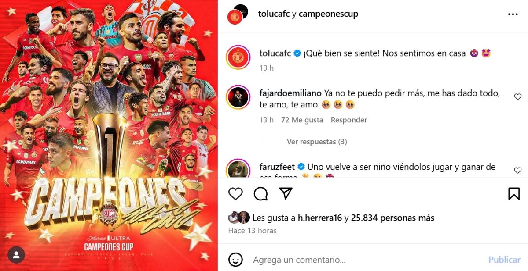This screenshot has width=528, height=271.
Task: Open the comment bubble icon
Action: (261, 193)
